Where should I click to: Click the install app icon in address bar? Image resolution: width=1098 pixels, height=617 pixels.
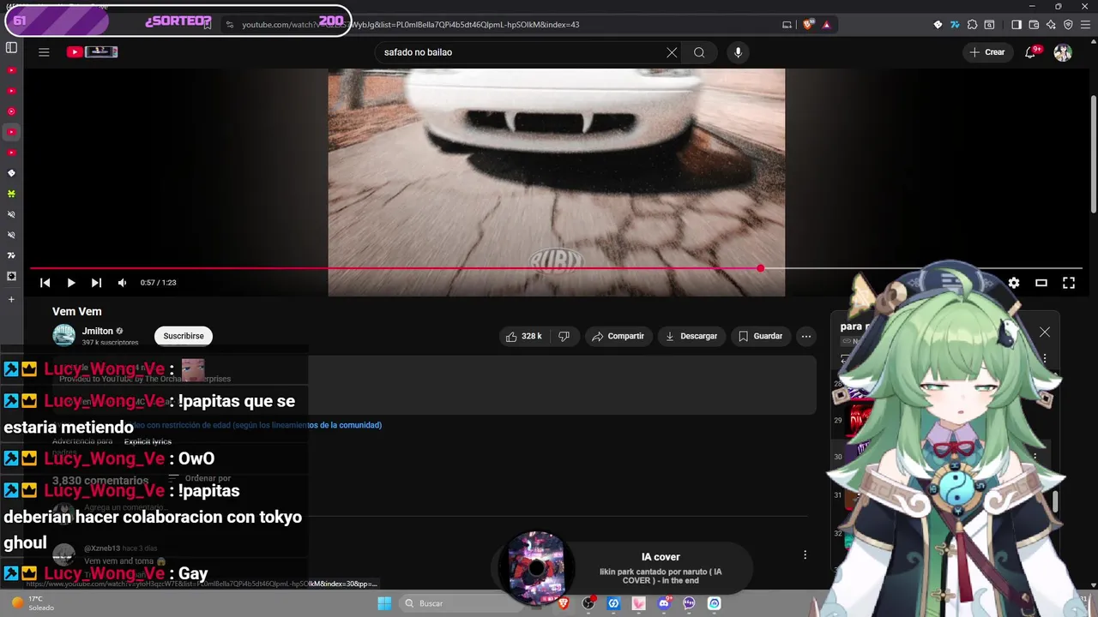point(787,25)
